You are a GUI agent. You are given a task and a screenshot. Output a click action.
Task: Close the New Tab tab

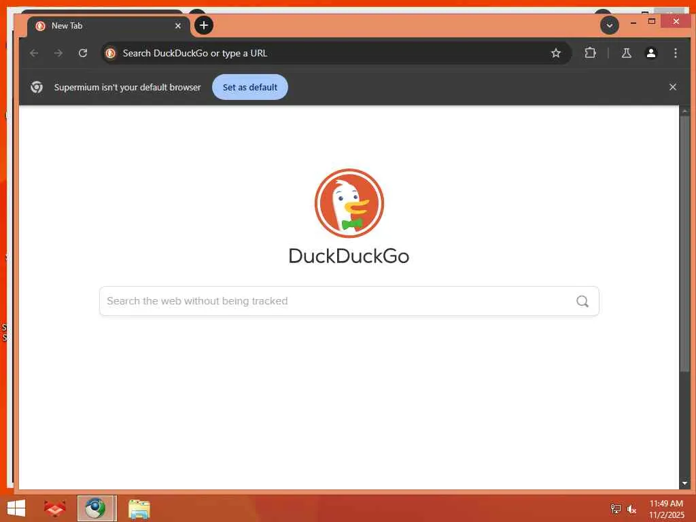coord(178,26)
